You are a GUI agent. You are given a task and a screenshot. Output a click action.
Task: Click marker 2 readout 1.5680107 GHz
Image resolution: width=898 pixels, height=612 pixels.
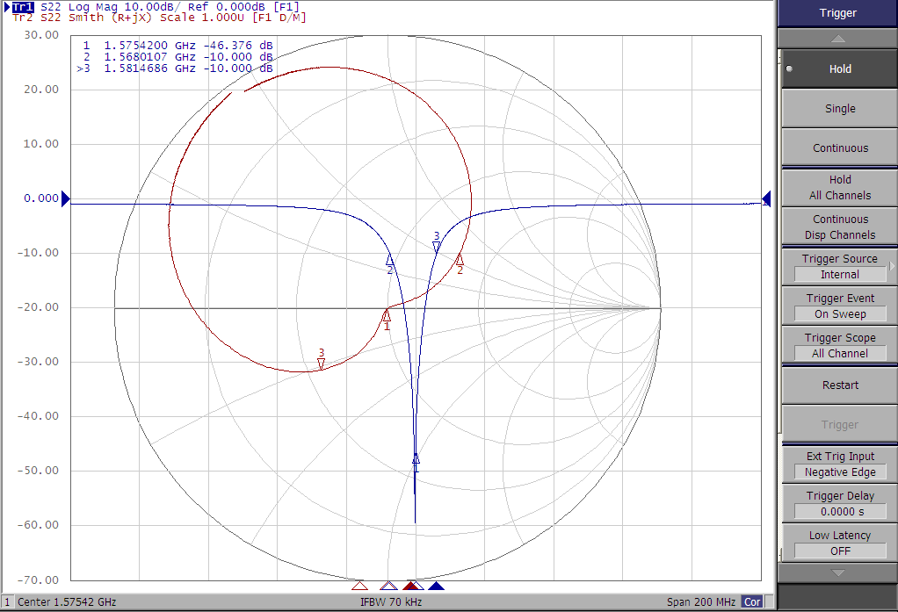pos(177,57)
